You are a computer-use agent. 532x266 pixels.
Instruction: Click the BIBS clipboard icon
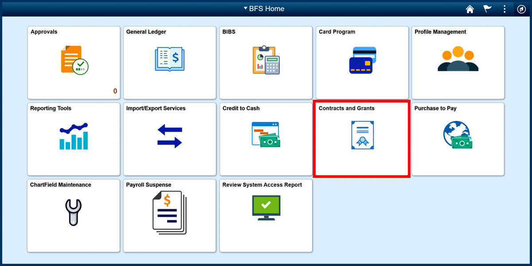(266, 59)
